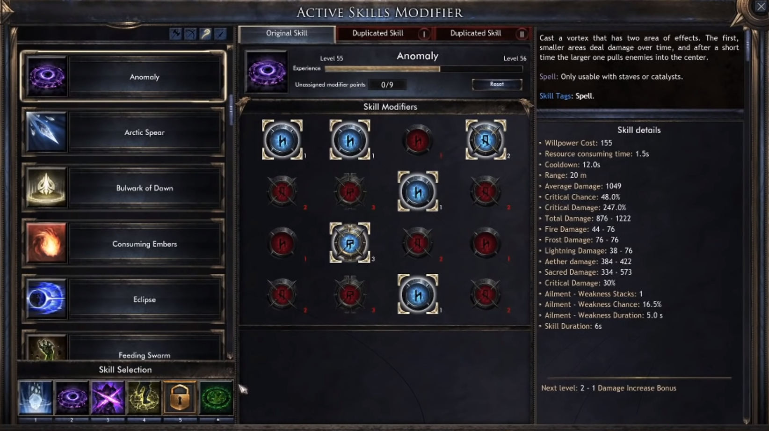Click the locked skill slot five
The image size is (769, 431).
[x=180, y=398]
